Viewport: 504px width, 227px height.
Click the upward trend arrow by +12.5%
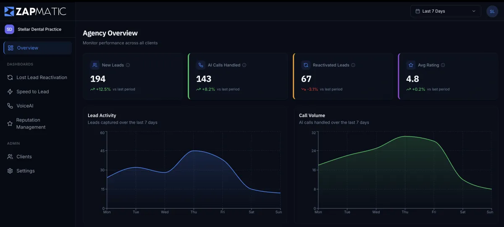[x=92, y=89]
